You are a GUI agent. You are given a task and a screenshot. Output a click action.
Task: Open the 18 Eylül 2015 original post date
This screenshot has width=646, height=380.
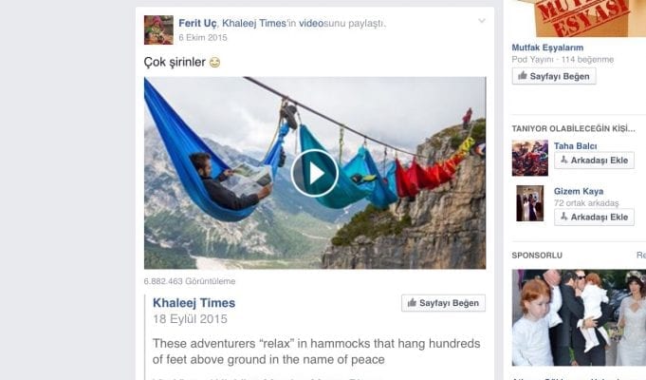[x=190, y=319]
